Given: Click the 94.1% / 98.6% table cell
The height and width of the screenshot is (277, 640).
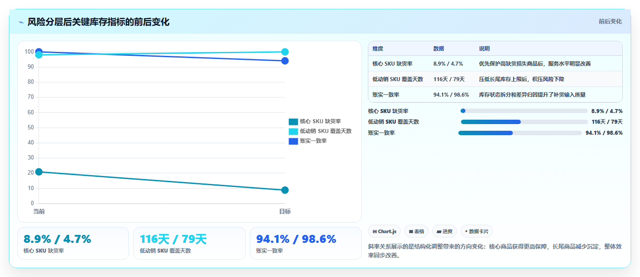Looking at the screenshot, I should pyautogui.click(x=451, y=95).
